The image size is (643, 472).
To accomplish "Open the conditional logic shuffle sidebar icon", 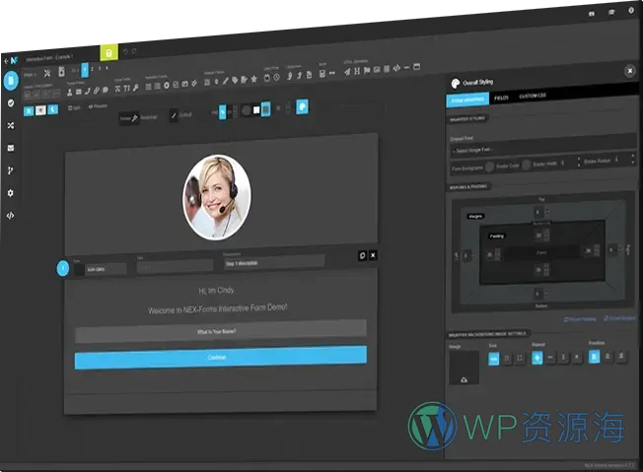I will pyautogui.click(x=11, y=125).
